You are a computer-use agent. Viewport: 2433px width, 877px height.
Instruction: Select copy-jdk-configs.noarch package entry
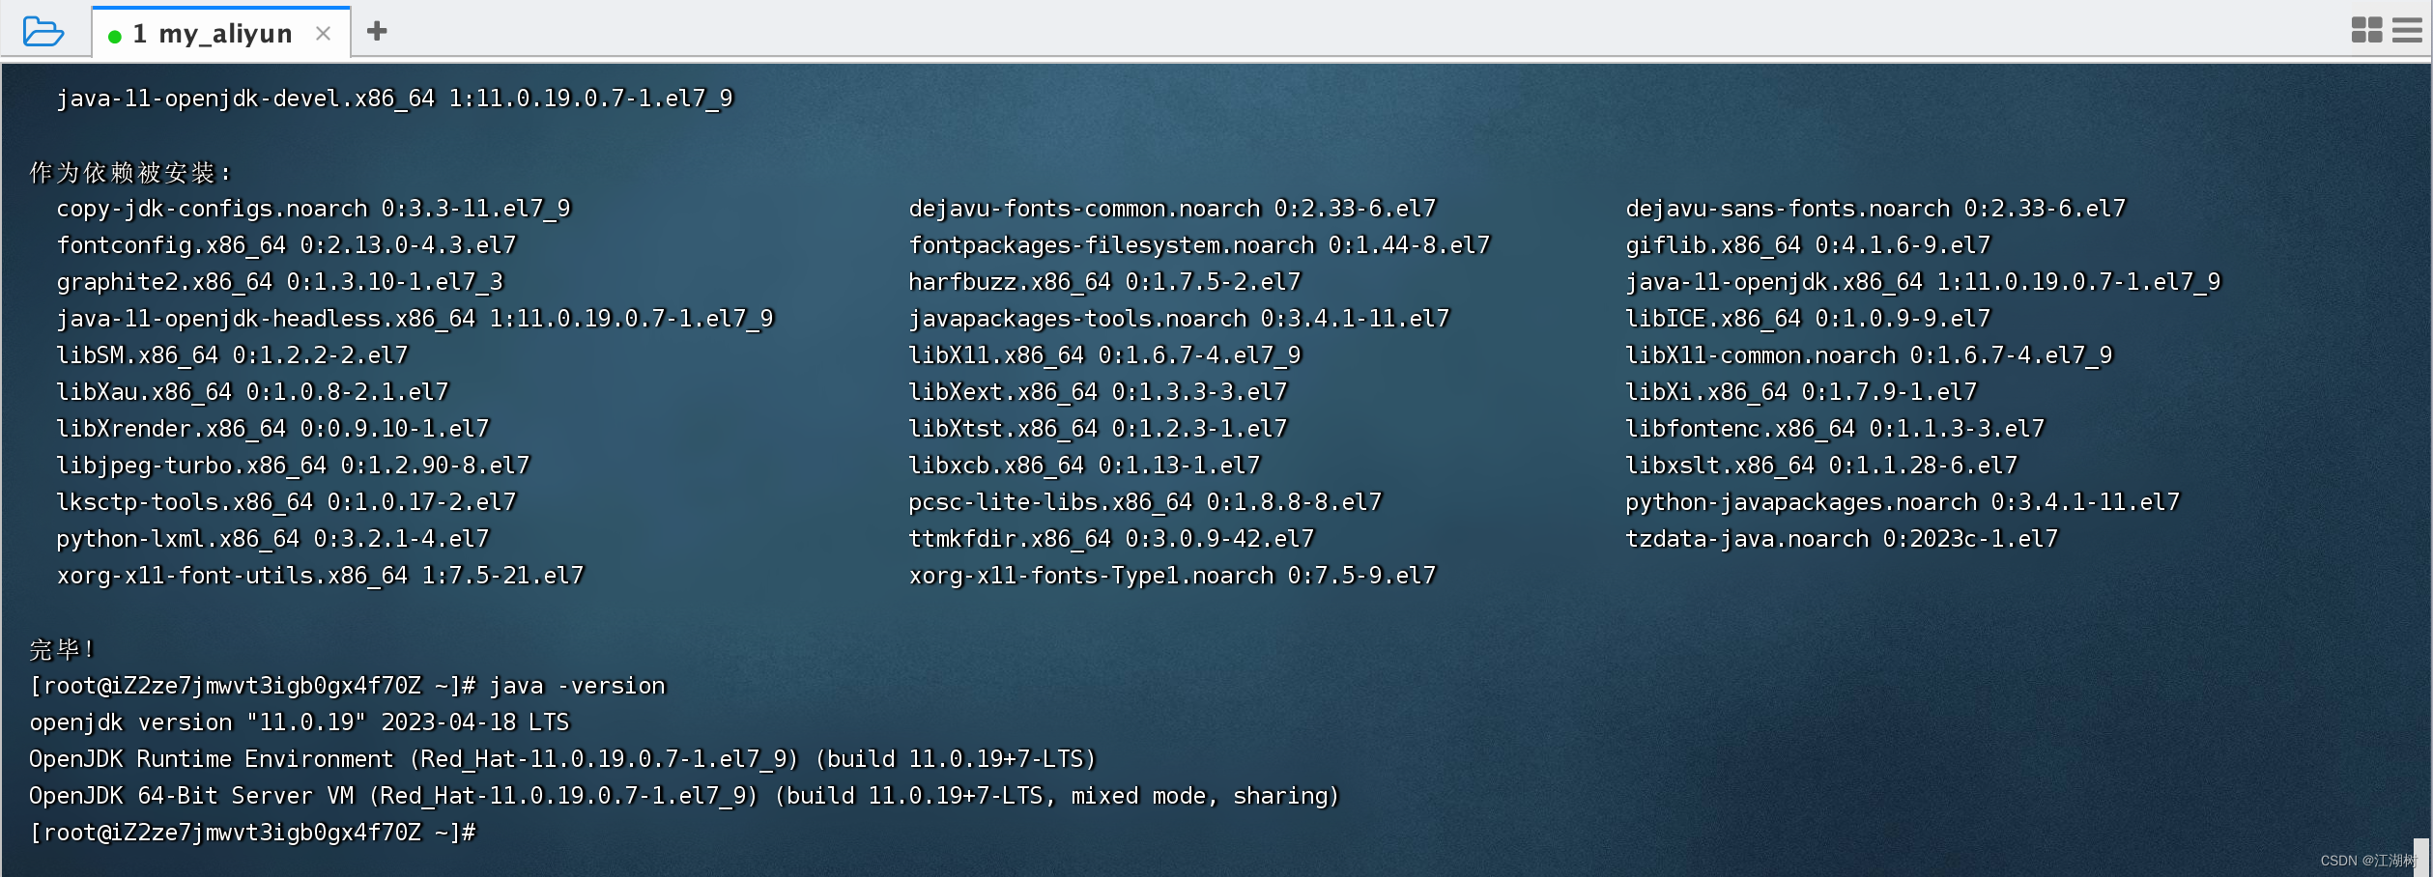(x=314, y=209)
